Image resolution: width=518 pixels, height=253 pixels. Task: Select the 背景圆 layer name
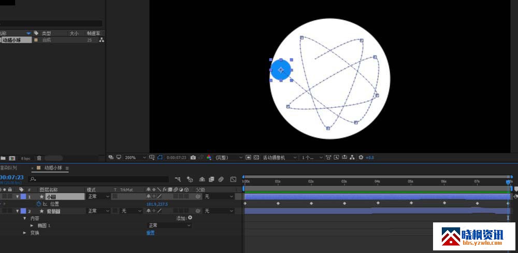[53, 212]
